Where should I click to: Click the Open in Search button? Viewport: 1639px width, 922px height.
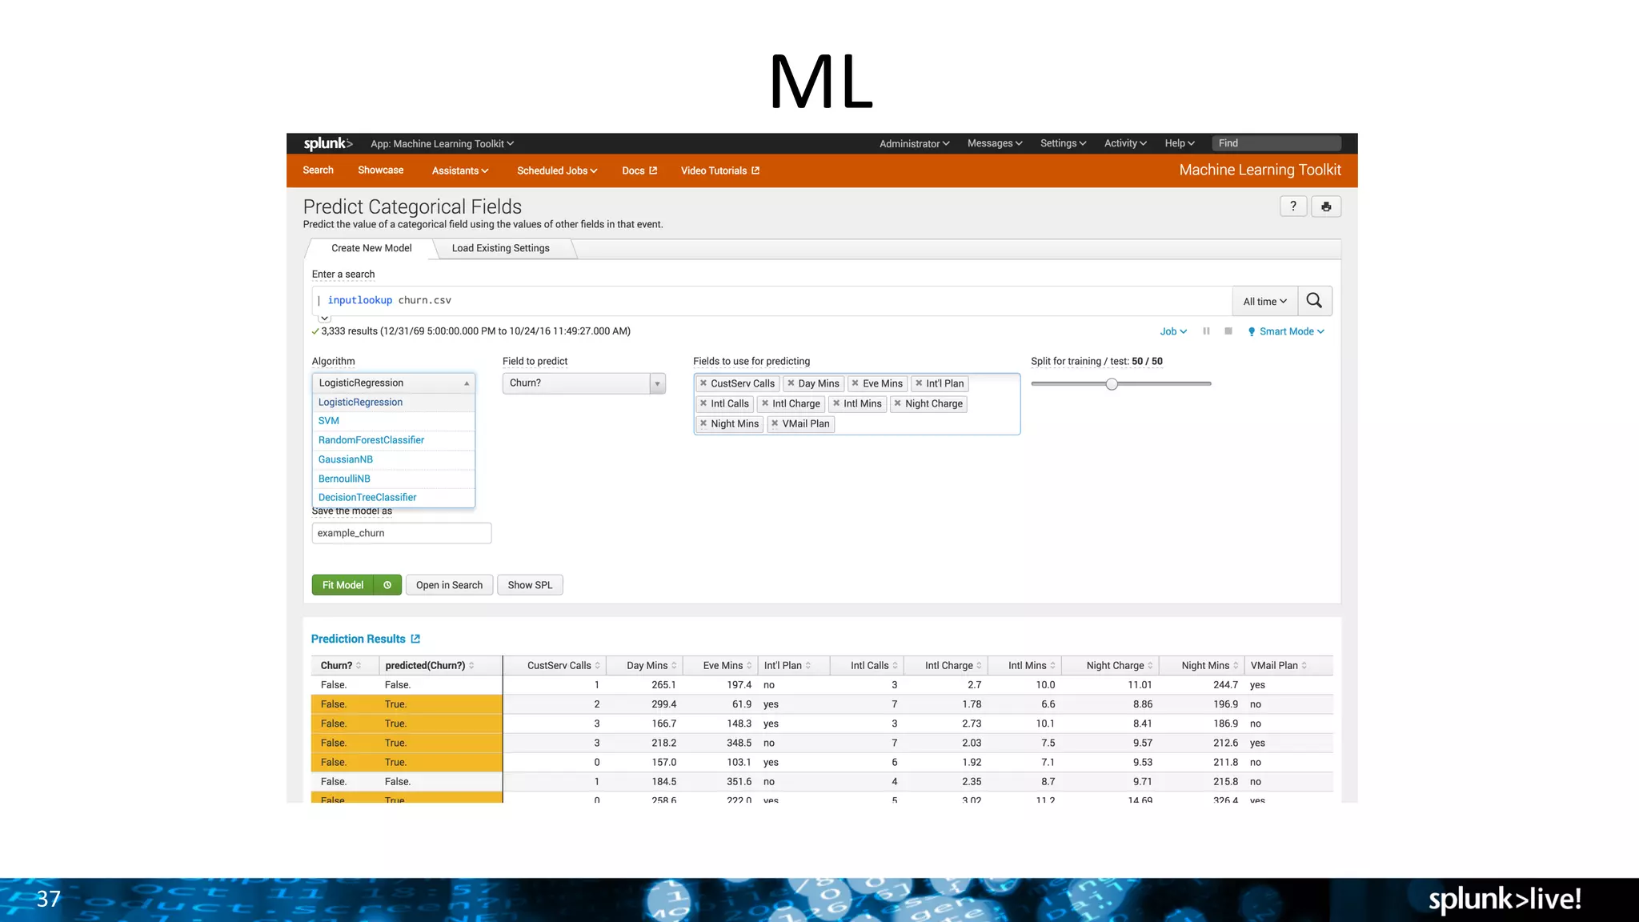(449, 585)
